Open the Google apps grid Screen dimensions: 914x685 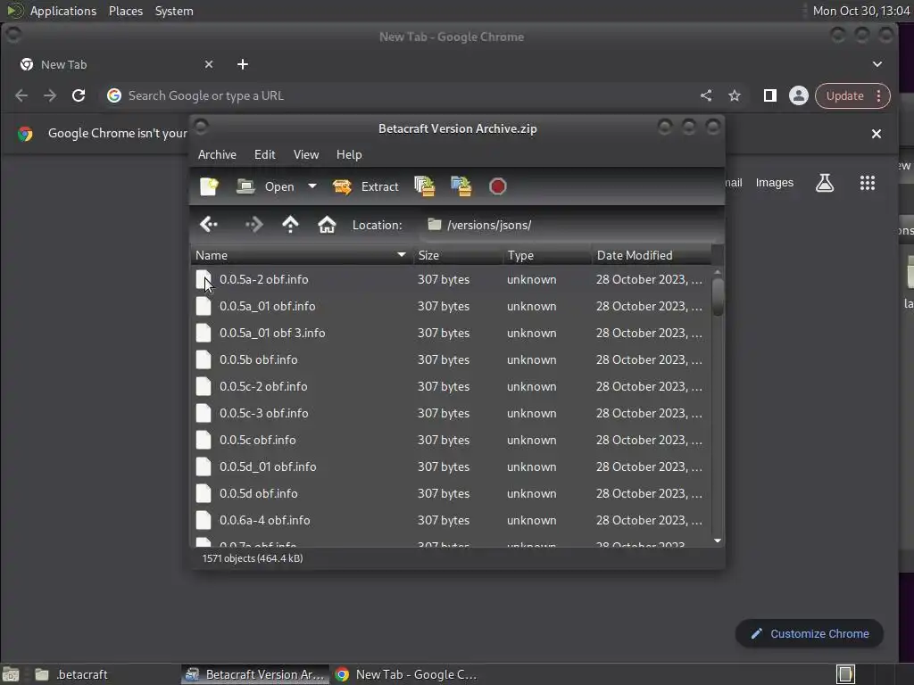(x=868, y=183)
